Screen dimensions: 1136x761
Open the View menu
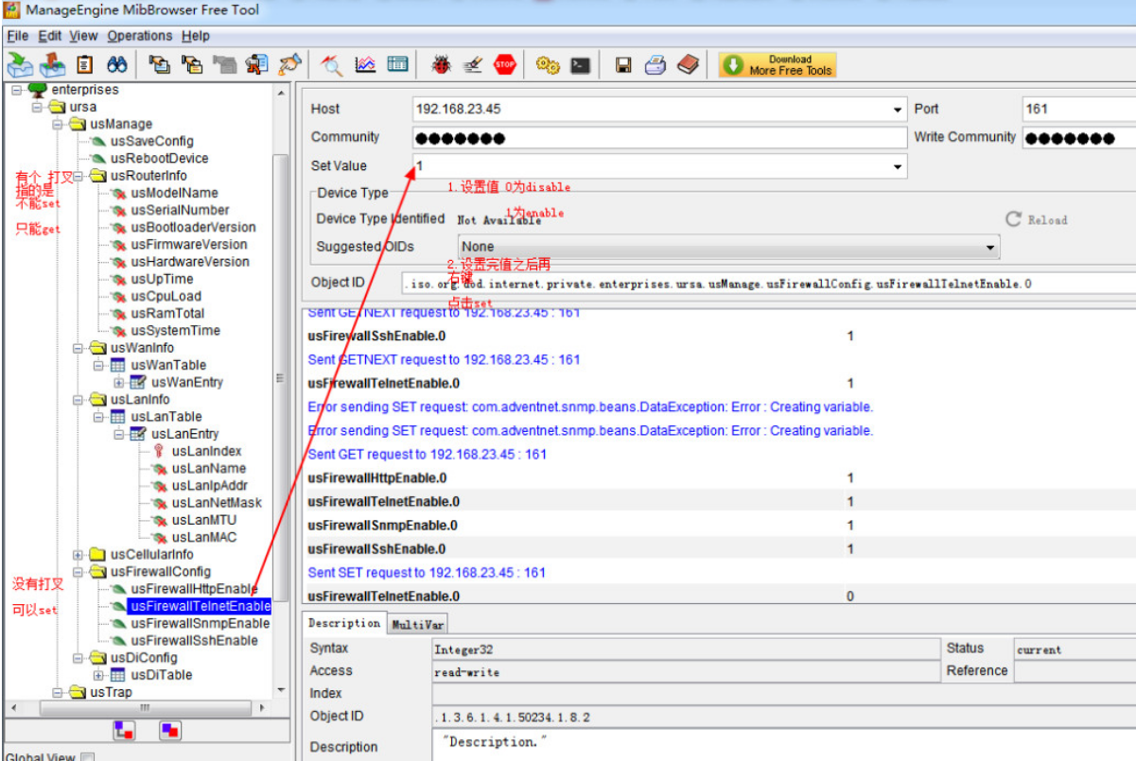(x=83, y=36)
